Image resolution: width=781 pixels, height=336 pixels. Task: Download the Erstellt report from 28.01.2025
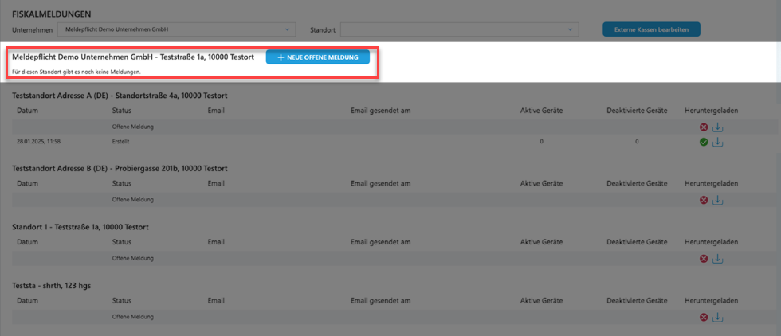[x=717, y=143]
